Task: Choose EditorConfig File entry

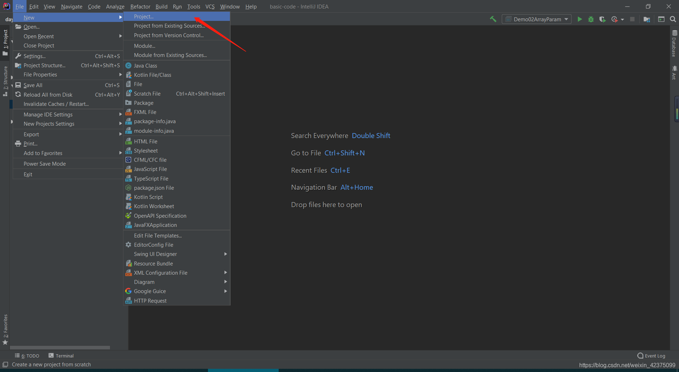Action: point(176,245)
